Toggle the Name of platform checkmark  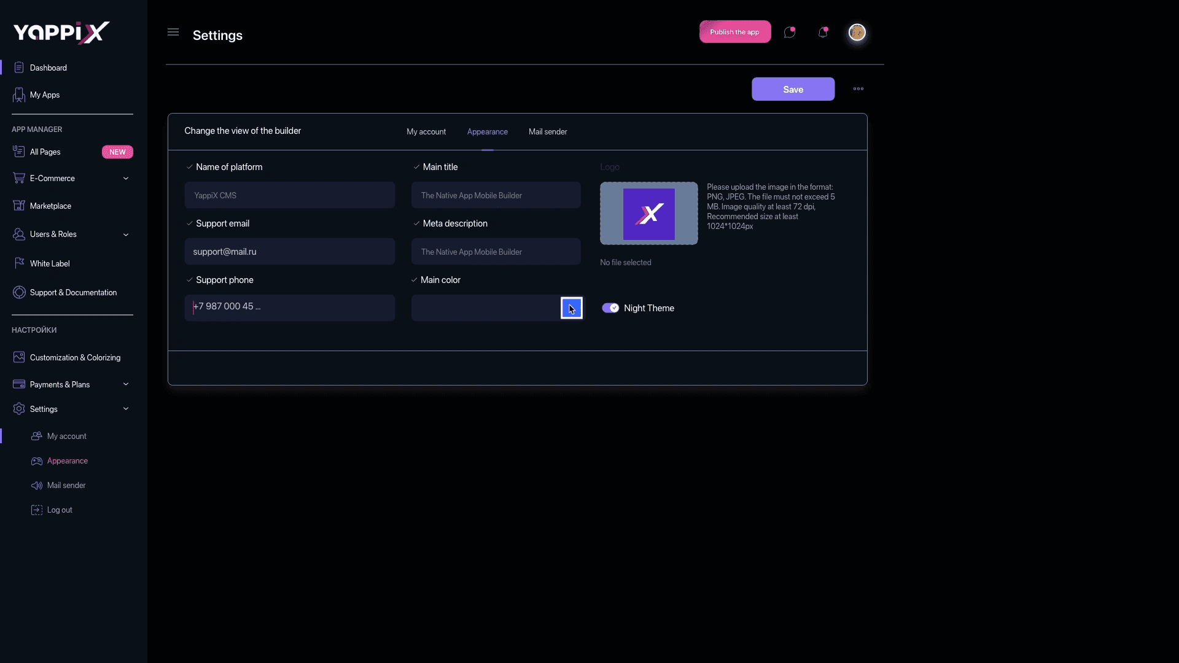point(189,167)
